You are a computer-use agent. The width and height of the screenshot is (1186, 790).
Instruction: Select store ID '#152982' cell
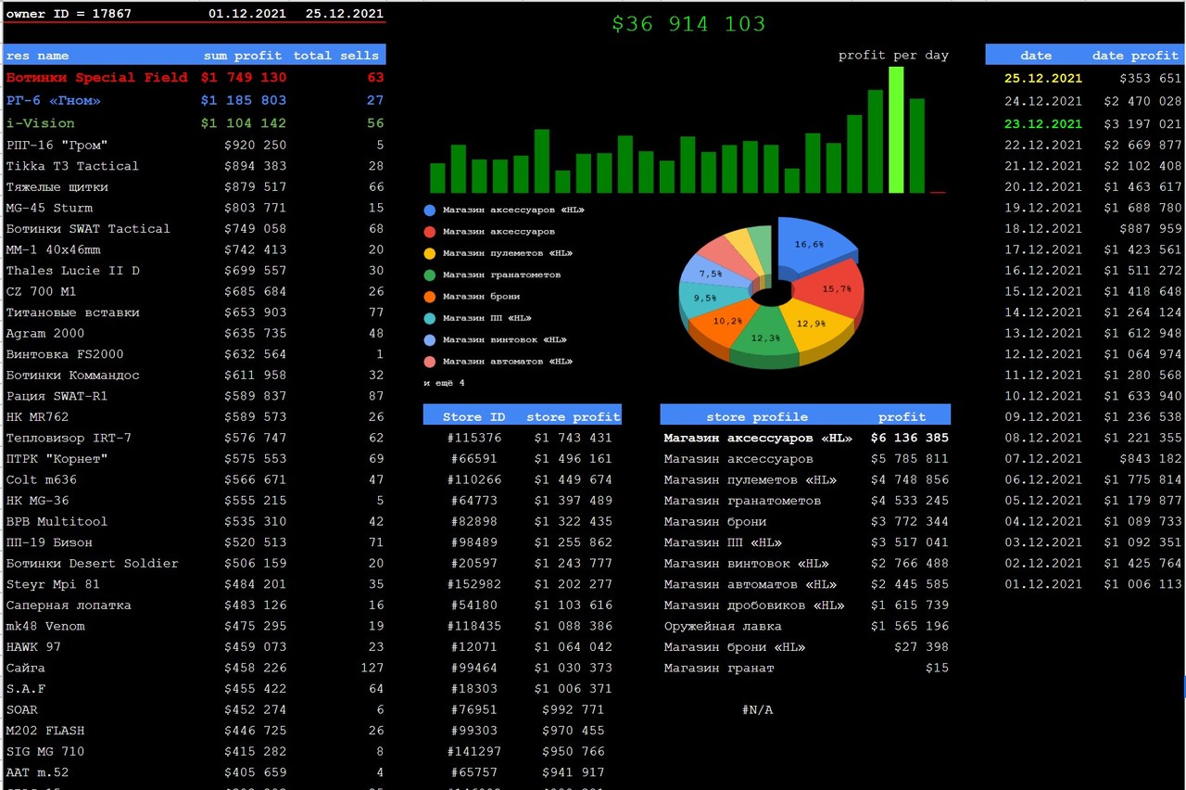click(x=473, y=584)
